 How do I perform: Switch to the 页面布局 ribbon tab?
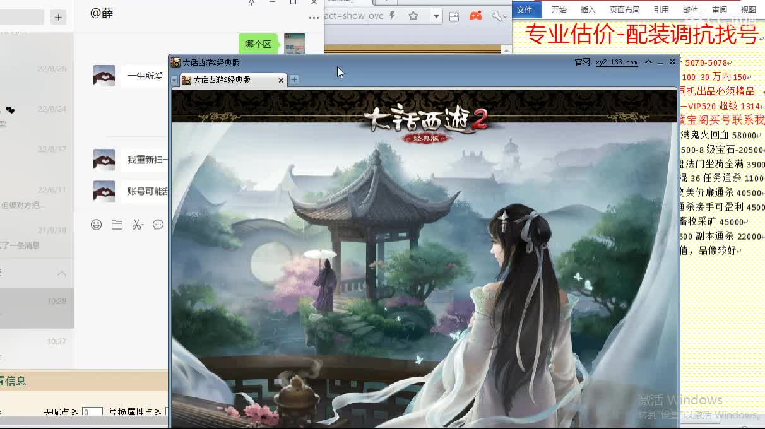624,9
